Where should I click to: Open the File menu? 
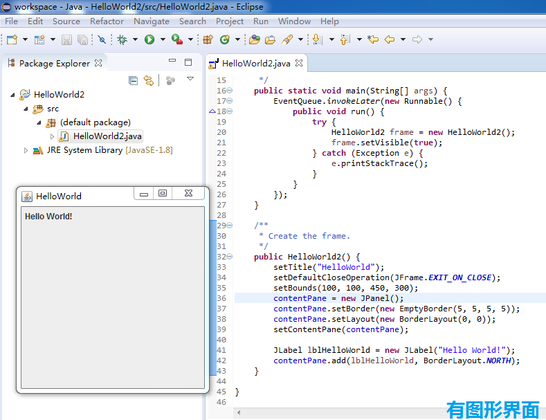pyautogui.click(x=11, y=21)
